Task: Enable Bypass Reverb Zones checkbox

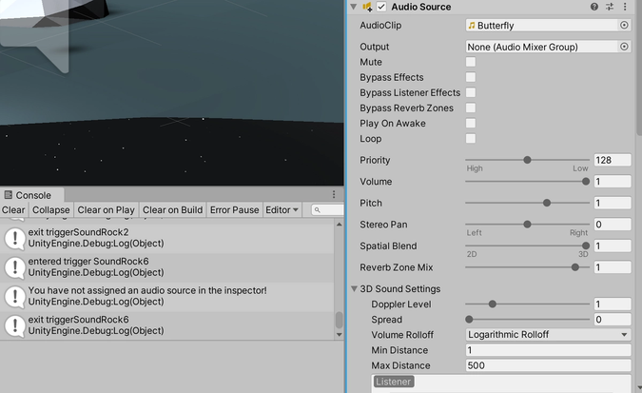Action: [471, 108]
